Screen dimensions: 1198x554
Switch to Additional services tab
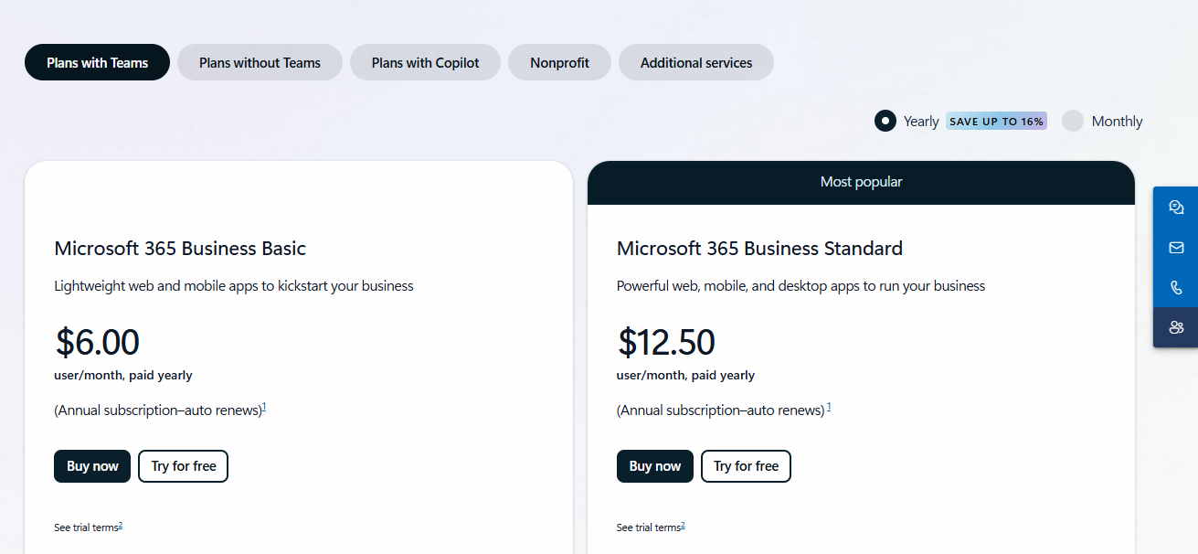(696, 62)
